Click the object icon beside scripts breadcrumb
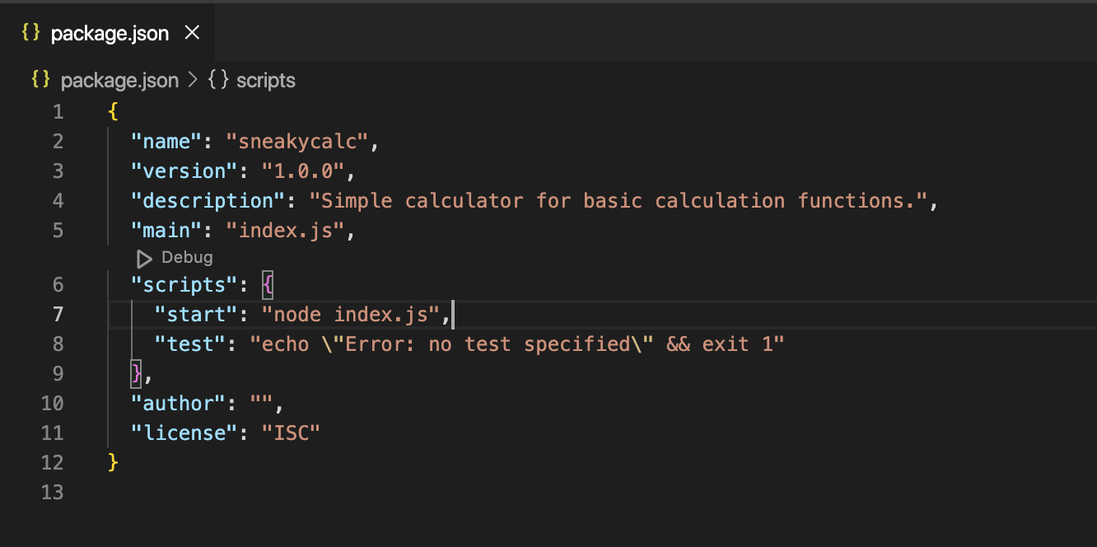Screen dimensions: 1097x547 [x=218, y=80]
